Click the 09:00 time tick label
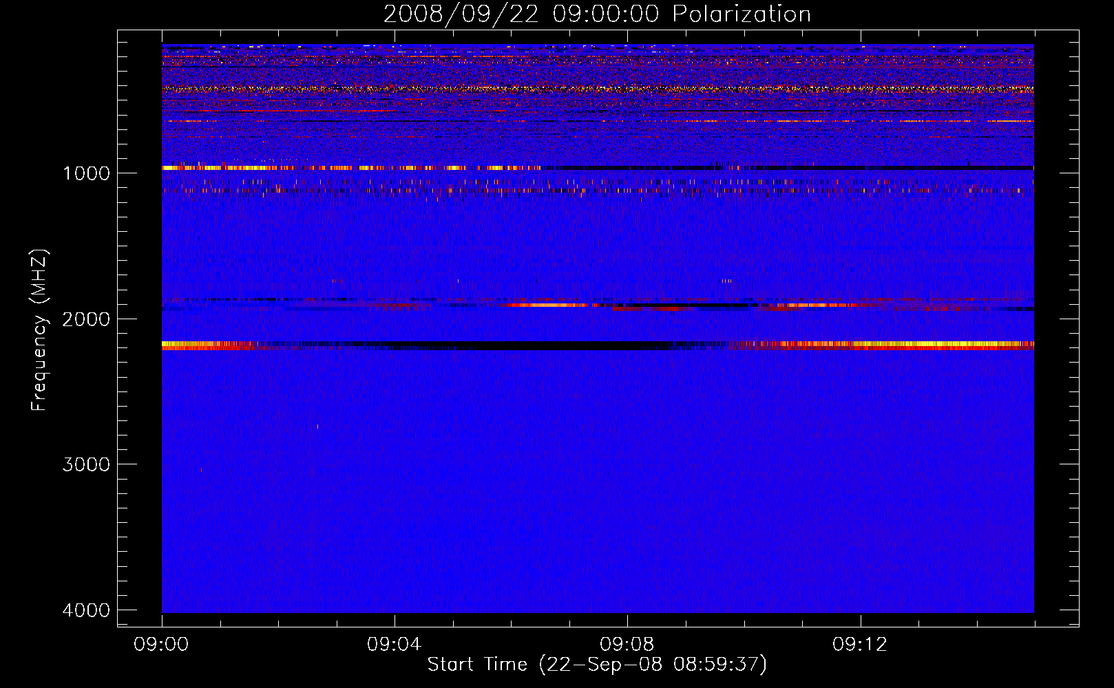Image resolution: width=1114 pixels, height=688 pixels. [161, 645]
